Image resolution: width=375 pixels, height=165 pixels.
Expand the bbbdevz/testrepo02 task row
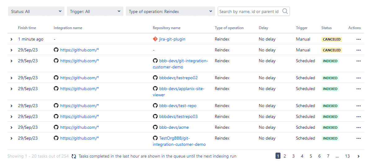(11, 78)
